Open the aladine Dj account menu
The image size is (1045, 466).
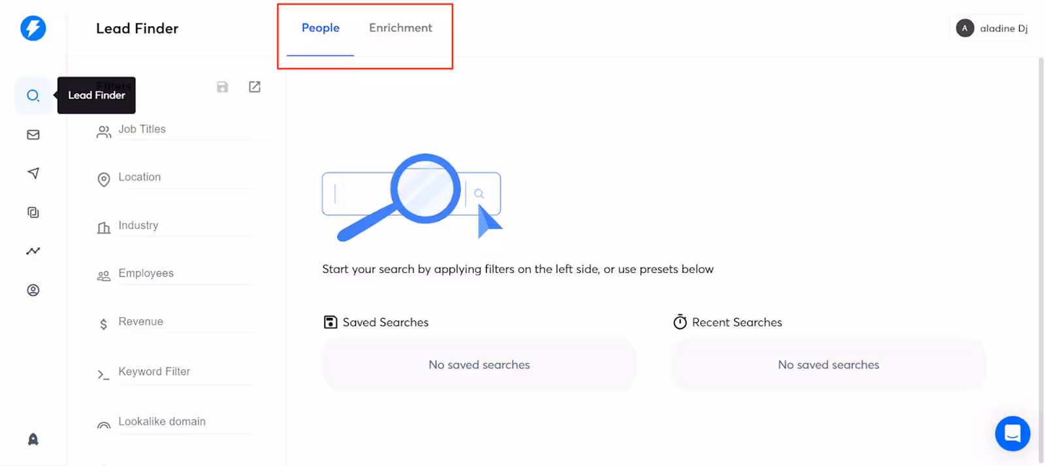click(x=991, y=28)
